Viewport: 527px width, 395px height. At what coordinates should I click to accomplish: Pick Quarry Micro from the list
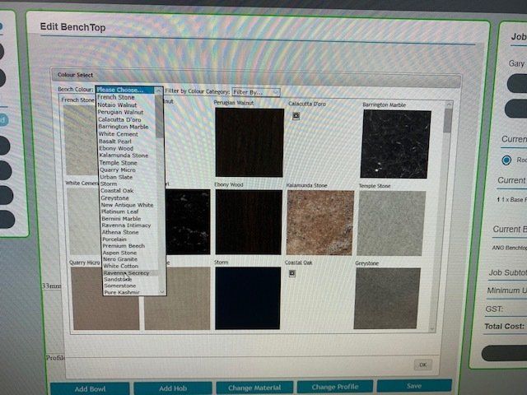point(118,170)
